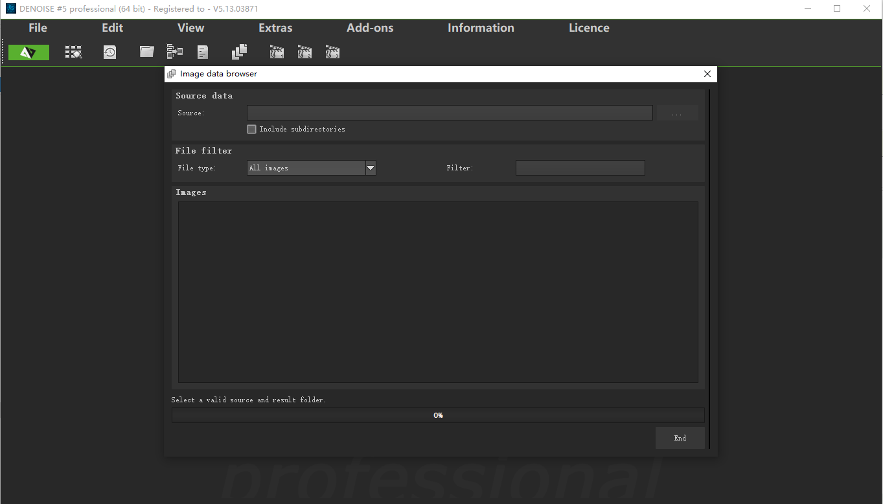This screenshot has width=883, height=504.
Task: Select the batch processing workflow icon
Action: pyautogui.click(x=174, y=52)
